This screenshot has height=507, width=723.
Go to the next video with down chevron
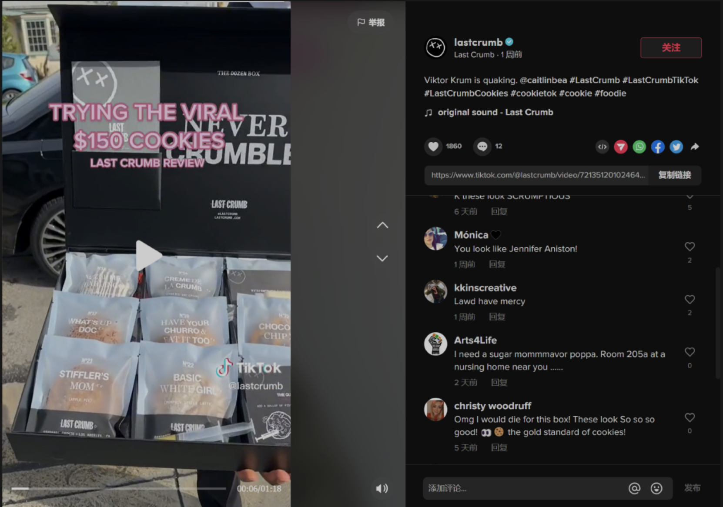[382, 258]
